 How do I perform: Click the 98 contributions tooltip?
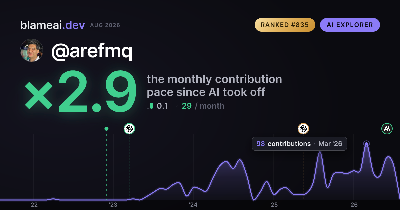click(x=299, y=144)
